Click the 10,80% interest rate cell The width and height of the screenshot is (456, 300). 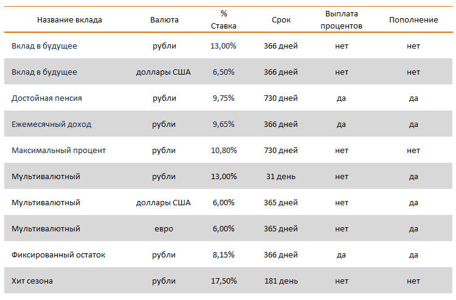click(224, 151)
